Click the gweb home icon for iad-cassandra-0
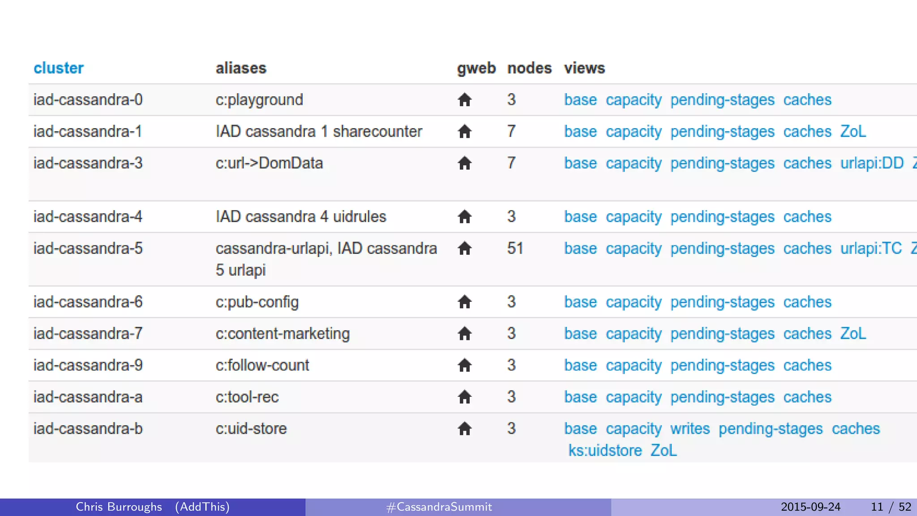 coord(465,99)
